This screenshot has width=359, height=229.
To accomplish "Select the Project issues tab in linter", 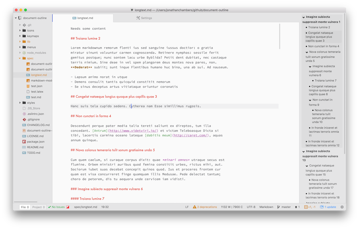I will 39,207.
